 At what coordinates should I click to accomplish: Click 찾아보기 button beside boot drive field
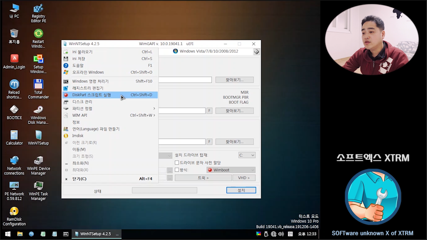tap(234, 111)
